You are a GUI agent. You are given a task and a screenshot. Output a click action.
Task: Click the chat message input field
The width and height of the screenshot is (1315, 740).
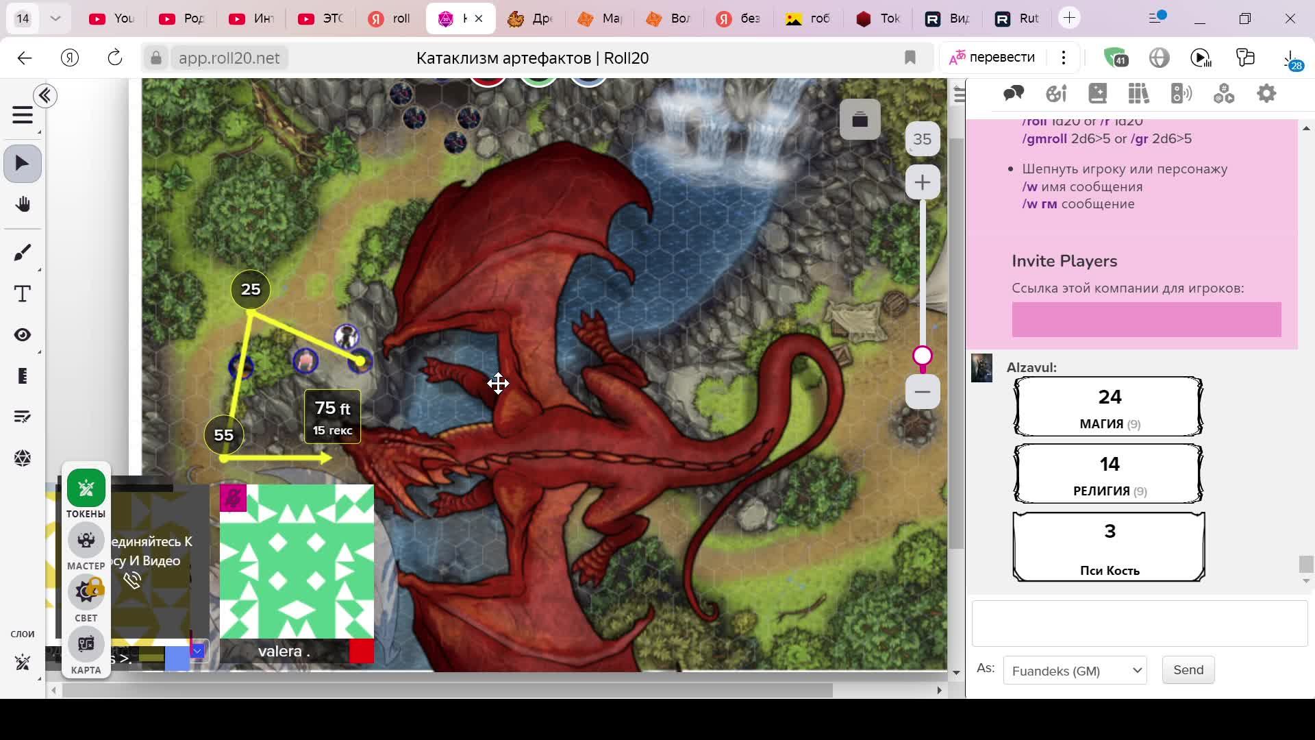(1139, 624)
